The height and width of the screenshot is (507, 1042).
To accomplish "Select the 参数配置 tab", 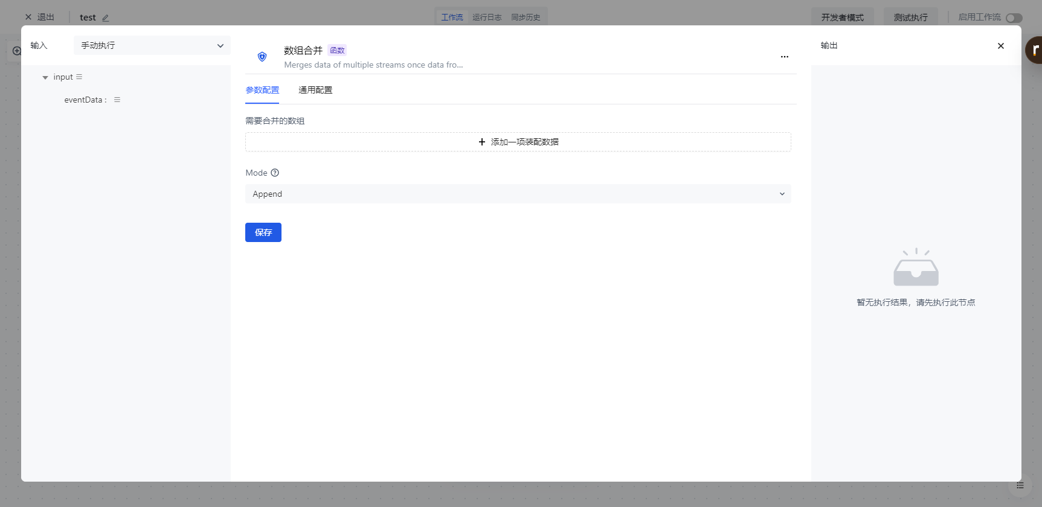I will point(262,90).
